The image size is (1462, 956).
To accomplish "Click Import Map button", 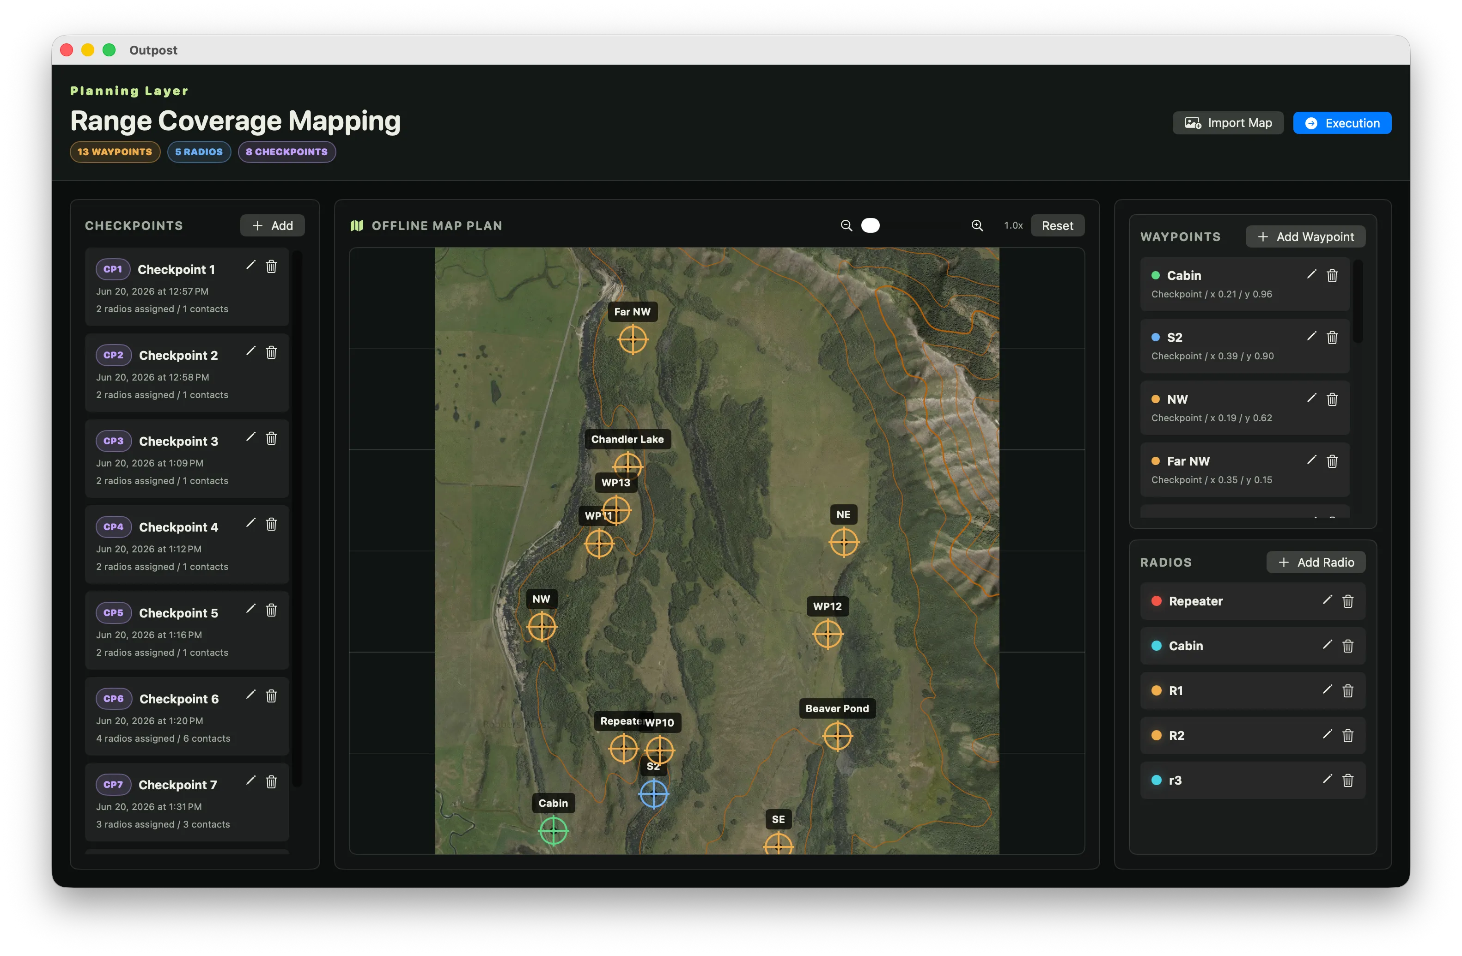I will click(1228, 123).
